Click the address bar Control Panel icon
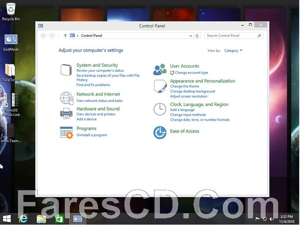The image size is (300, 225). coord(72,36)
